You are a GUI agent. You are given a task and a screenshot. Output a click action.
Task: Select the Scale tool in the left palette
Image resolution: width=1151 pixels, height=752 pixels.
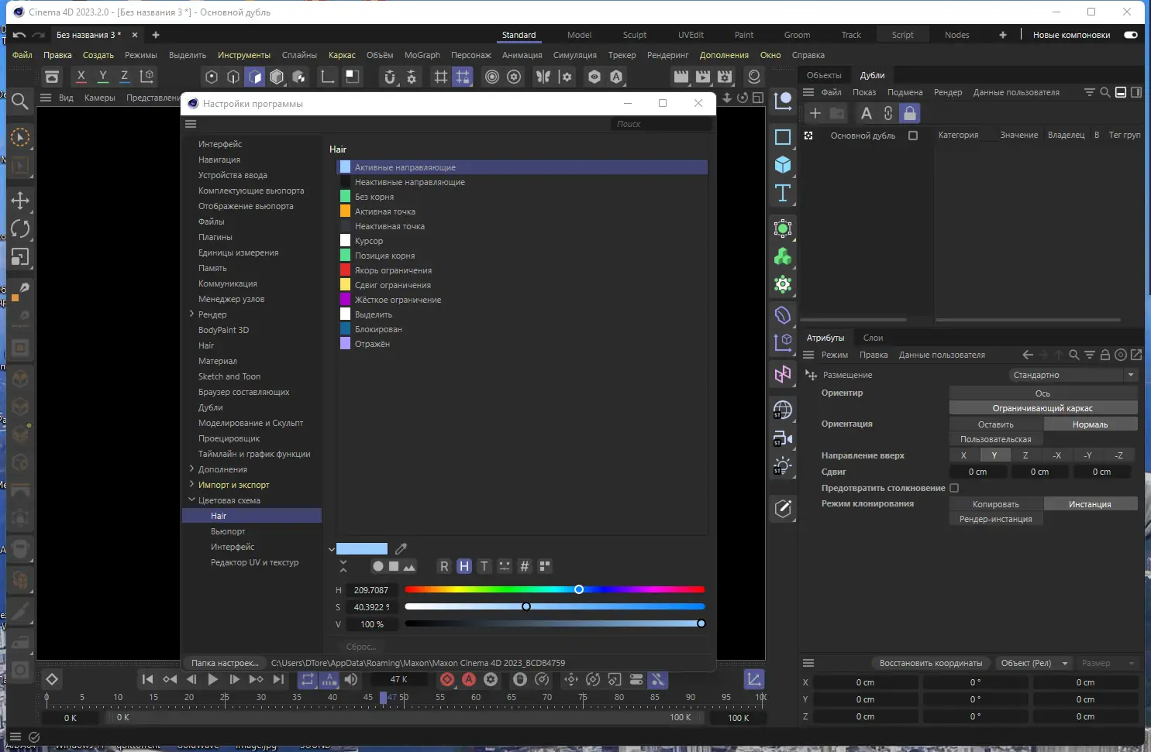click(x=20, y=257)
